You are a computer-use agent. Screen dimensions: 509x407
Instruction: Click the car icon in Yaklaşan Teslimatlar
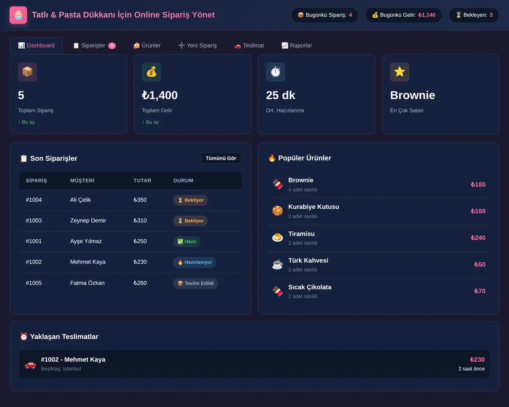tap(30, 364)
